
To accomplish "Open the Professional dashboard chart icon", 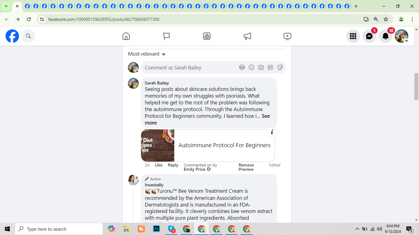I will click(x=207, y=36).
